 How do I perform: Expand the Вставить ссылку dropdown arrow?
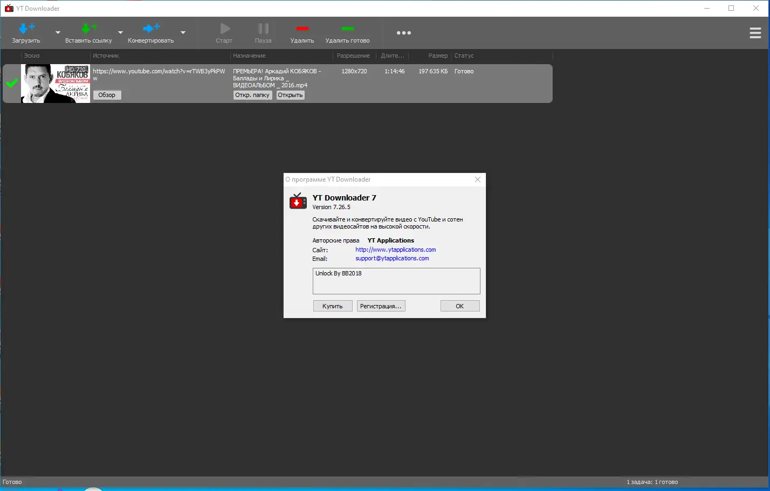coord(121,33)
